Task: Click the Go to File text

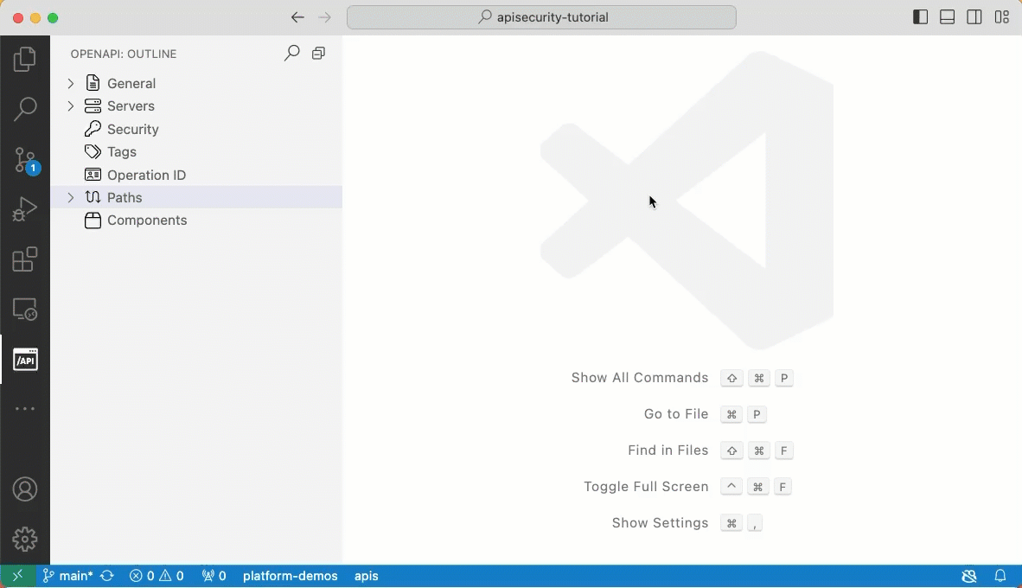Action: 676,414
